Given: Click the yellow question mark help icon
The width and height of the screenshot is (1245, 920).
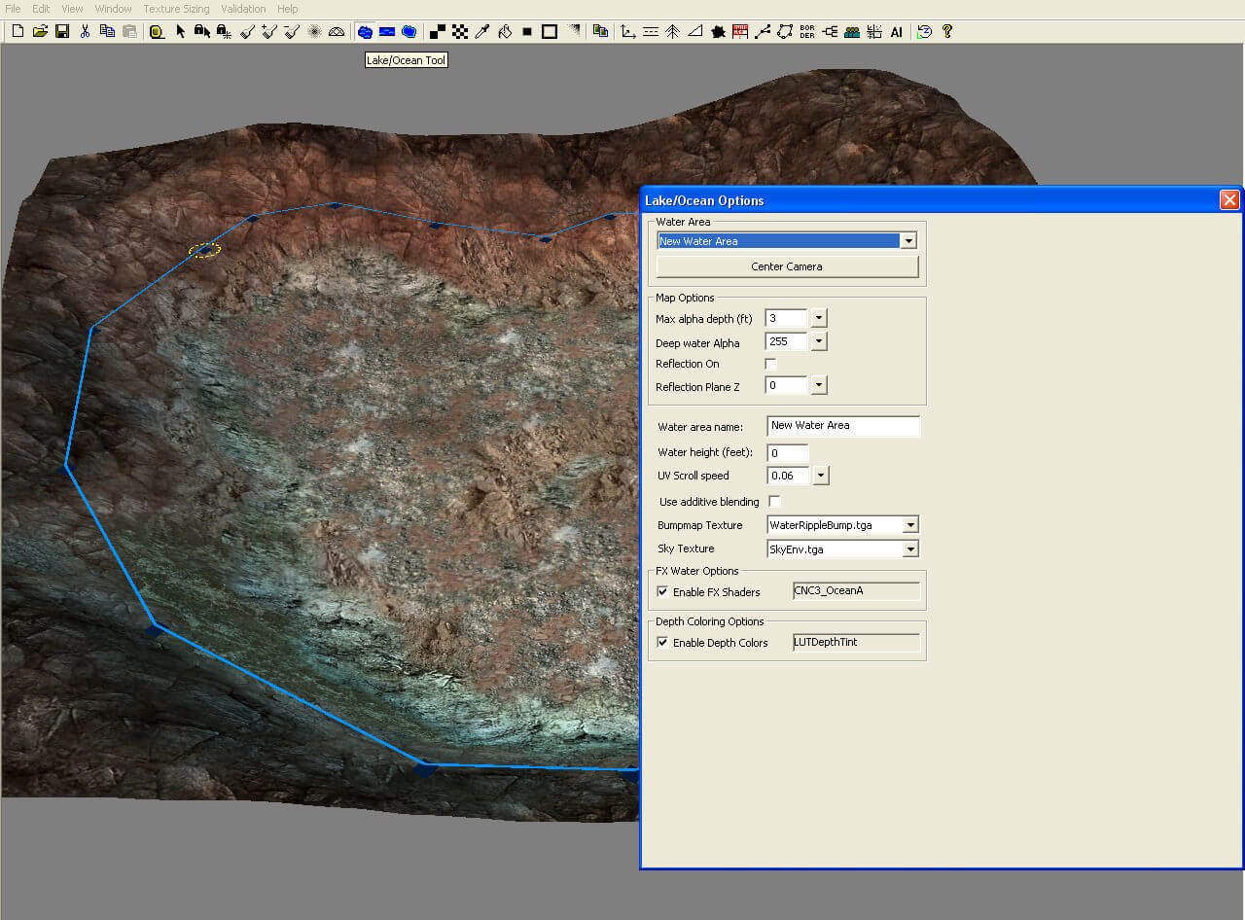Looking at the screenshot, I should pos(947,32).
